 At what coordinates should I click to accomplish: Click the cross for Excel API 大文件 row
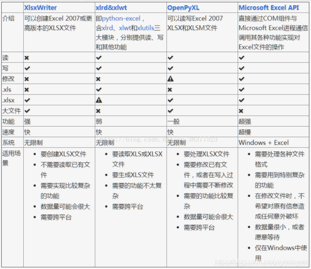tap(241, 111)
